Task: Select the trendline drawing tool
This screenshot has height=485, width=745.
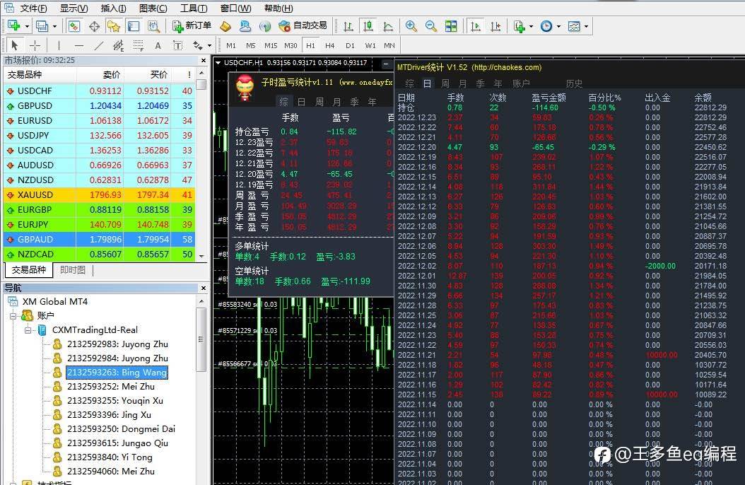Action: (x=98, y=45)
